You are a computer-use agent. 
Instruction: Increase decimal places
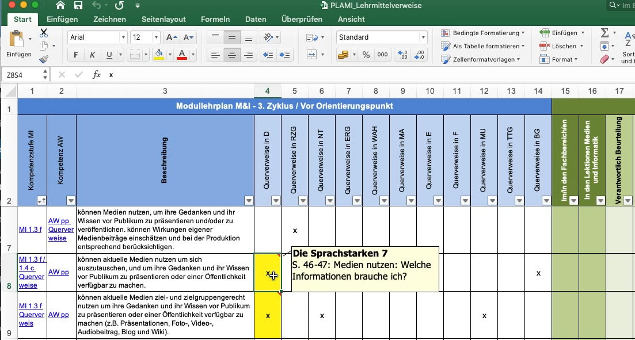pyautogui.click(x=402, y=55)
